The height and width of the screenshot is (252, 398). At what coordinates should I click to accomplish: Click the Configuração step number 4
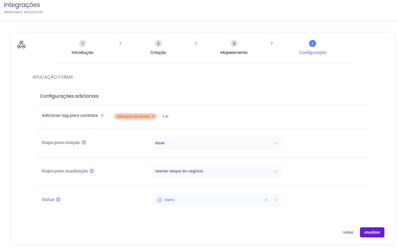click(x=312, y=43)
